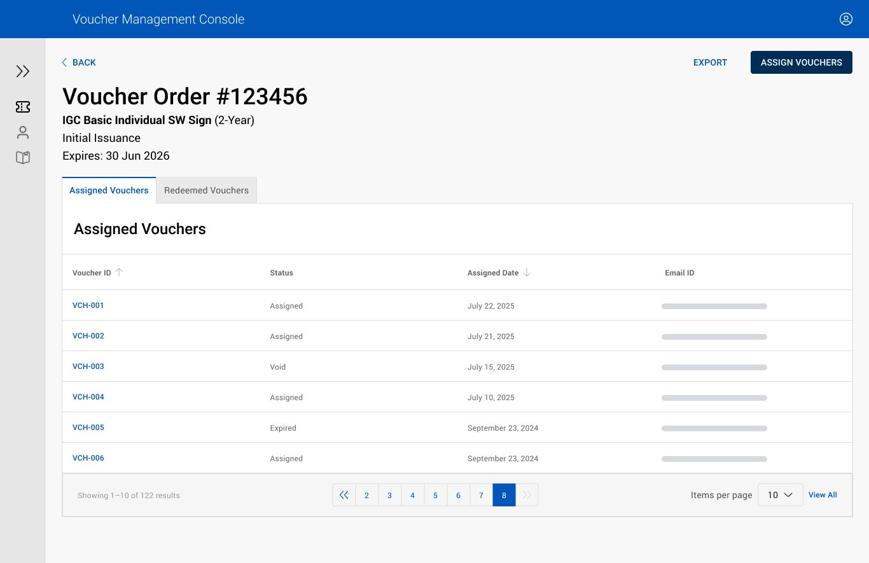Click the VCH-001 email placeholder bar

[714, 306]
